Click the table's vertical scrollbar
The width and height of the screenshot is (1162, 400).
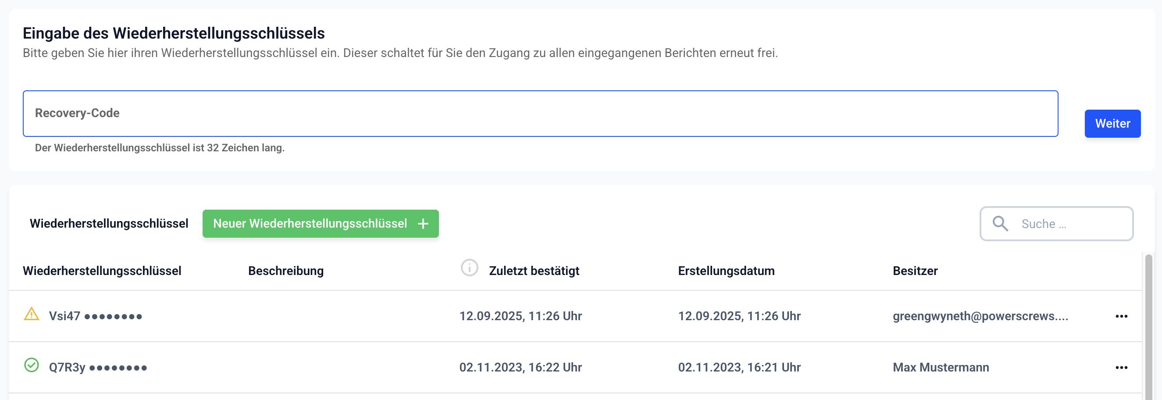1148,325
